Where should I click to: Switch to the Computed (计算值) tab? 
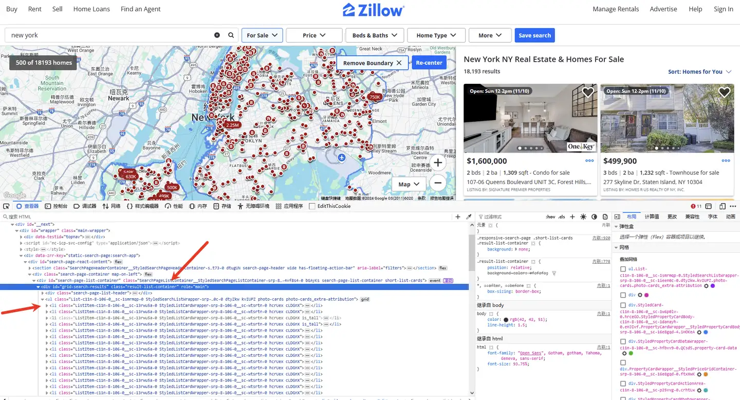tap(652, 217)
